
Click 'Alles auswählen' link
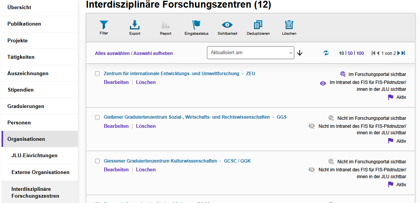112,53
